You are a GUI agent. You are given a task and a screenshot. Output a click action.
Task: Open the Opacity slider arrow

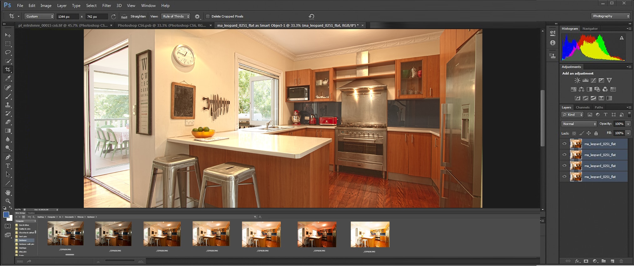[628, 124]
